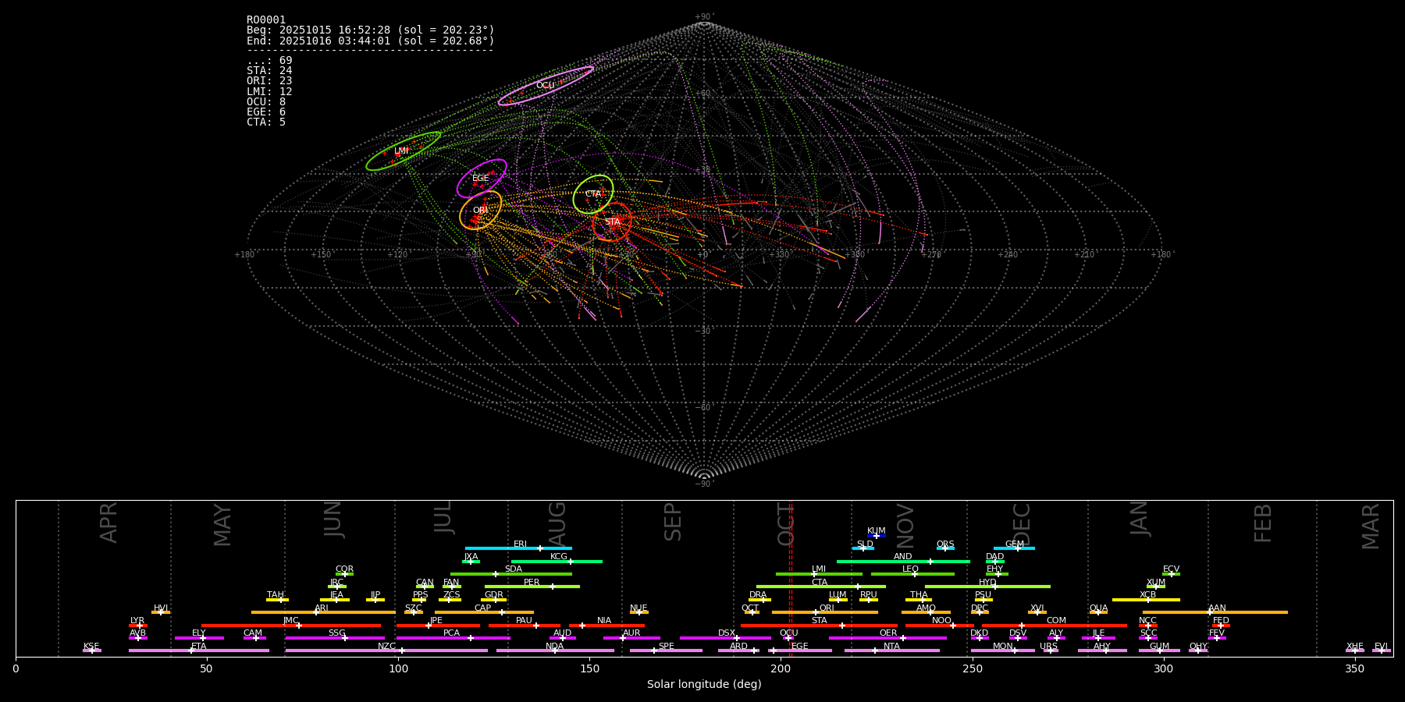Click the 'End: 20251016 03:44:01' line
Viewport: 1405px width, 702px height.
[x=371, y=41]
